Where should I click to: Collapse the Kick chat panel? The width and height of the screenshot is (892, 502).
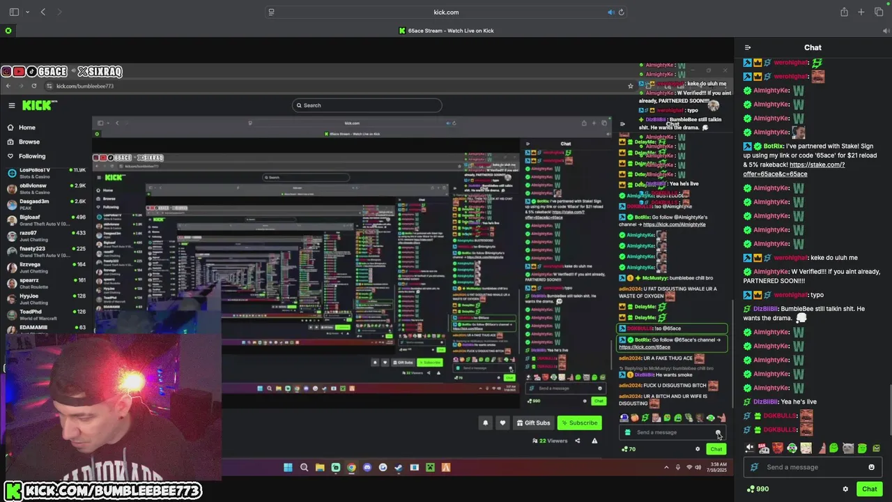point(748,47)
